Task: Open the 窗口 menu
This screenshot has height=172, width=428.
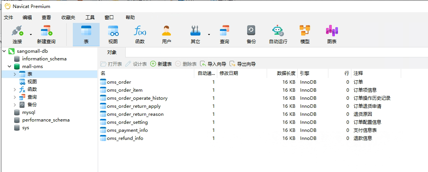Action: [x=109, y=18]
